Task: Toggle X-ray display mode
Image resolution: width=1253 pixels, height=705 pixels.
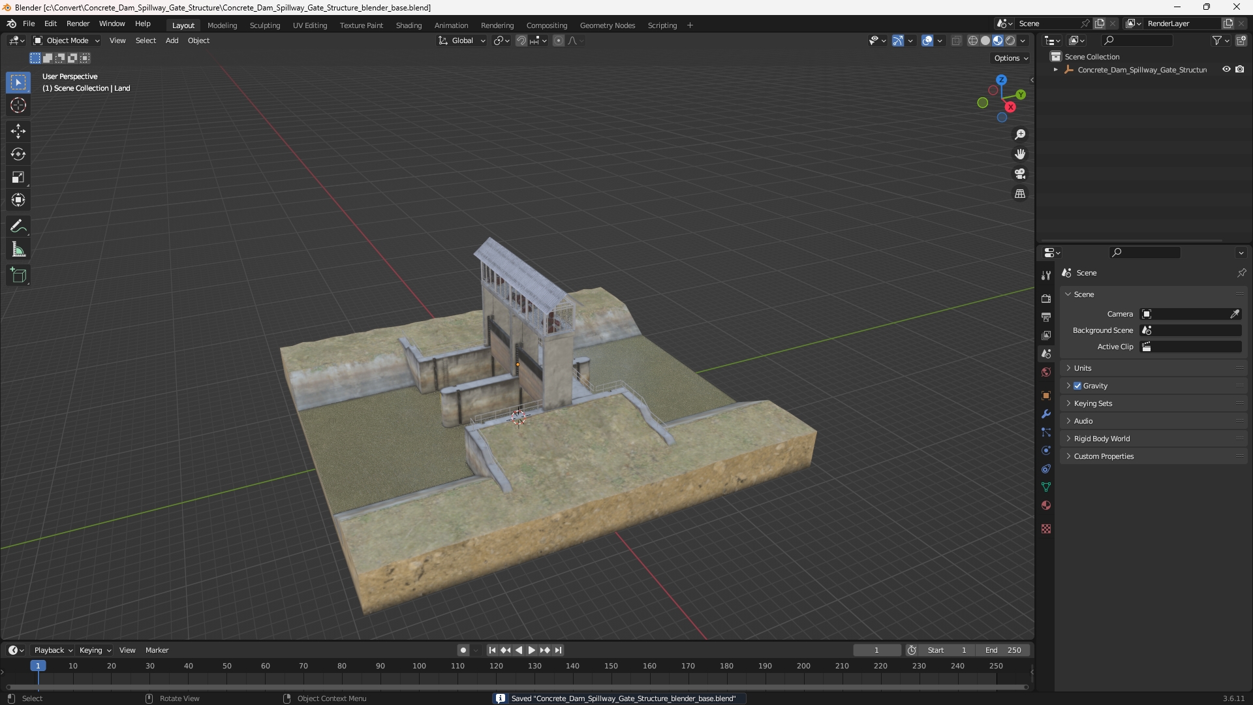Action: [x=957, y=40]
